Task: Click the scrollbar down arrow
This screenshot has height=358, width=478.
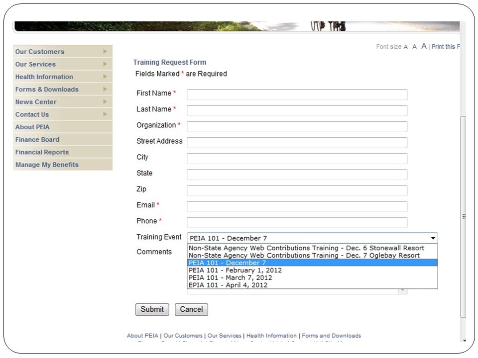Action: [x=464, y=340]
